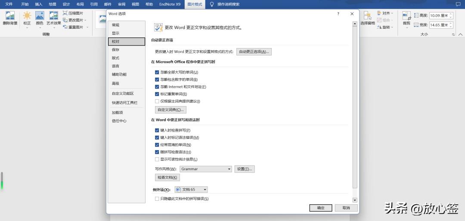Select Advanced (高级) in options sidebar

tap(126, 83)
